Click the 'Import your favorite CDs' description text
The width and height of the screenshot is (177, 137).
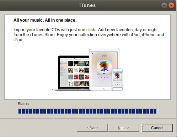(x=89, y=35)
